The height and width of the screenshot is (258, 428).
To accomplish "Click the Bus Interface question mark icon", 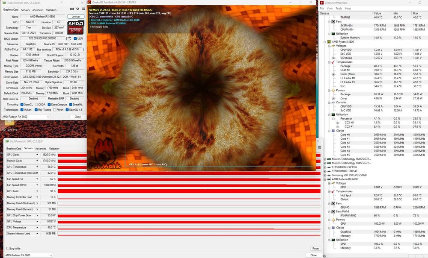I will tap(83, 50).
